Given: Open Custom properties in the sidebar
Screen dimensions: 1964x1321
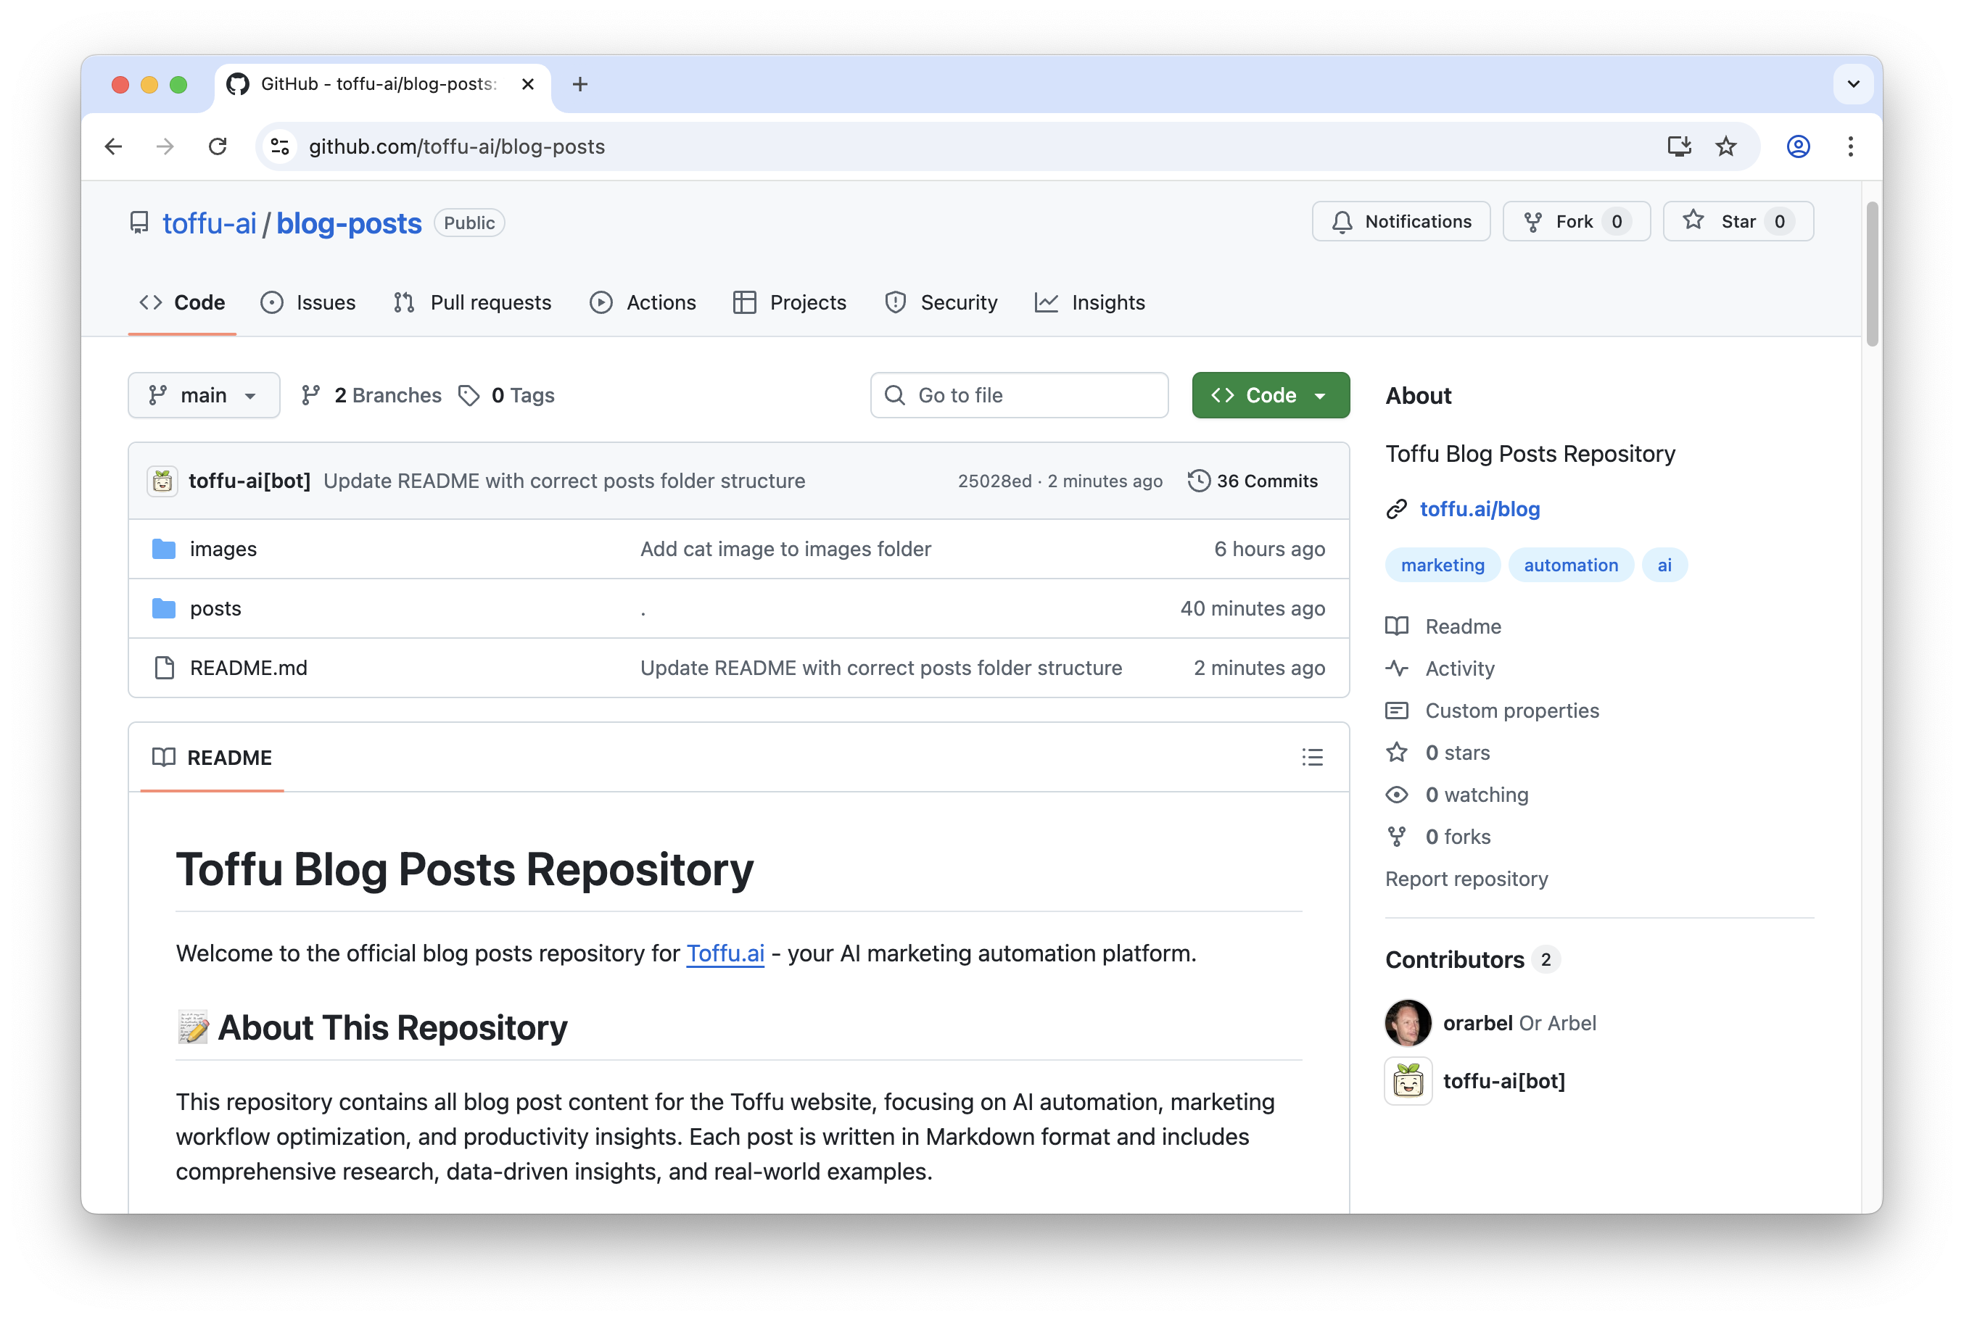Looking at the screenshot, I should click(1511, 711).
